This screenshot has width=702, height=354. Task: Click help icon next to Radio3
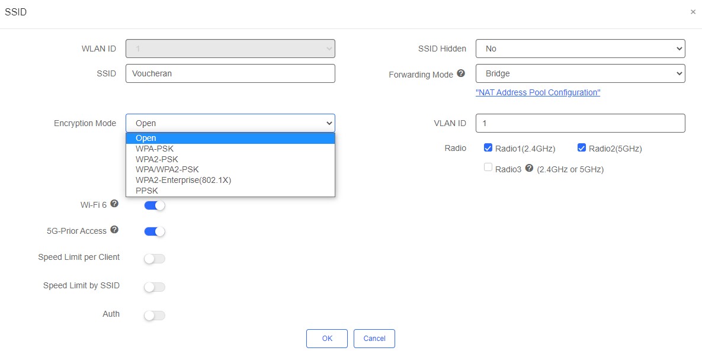pos(529,168)
